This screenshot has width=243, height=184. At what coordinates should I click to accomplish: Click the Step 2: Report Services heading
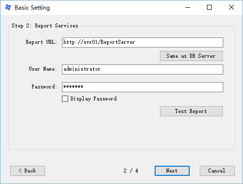point(45,25)
